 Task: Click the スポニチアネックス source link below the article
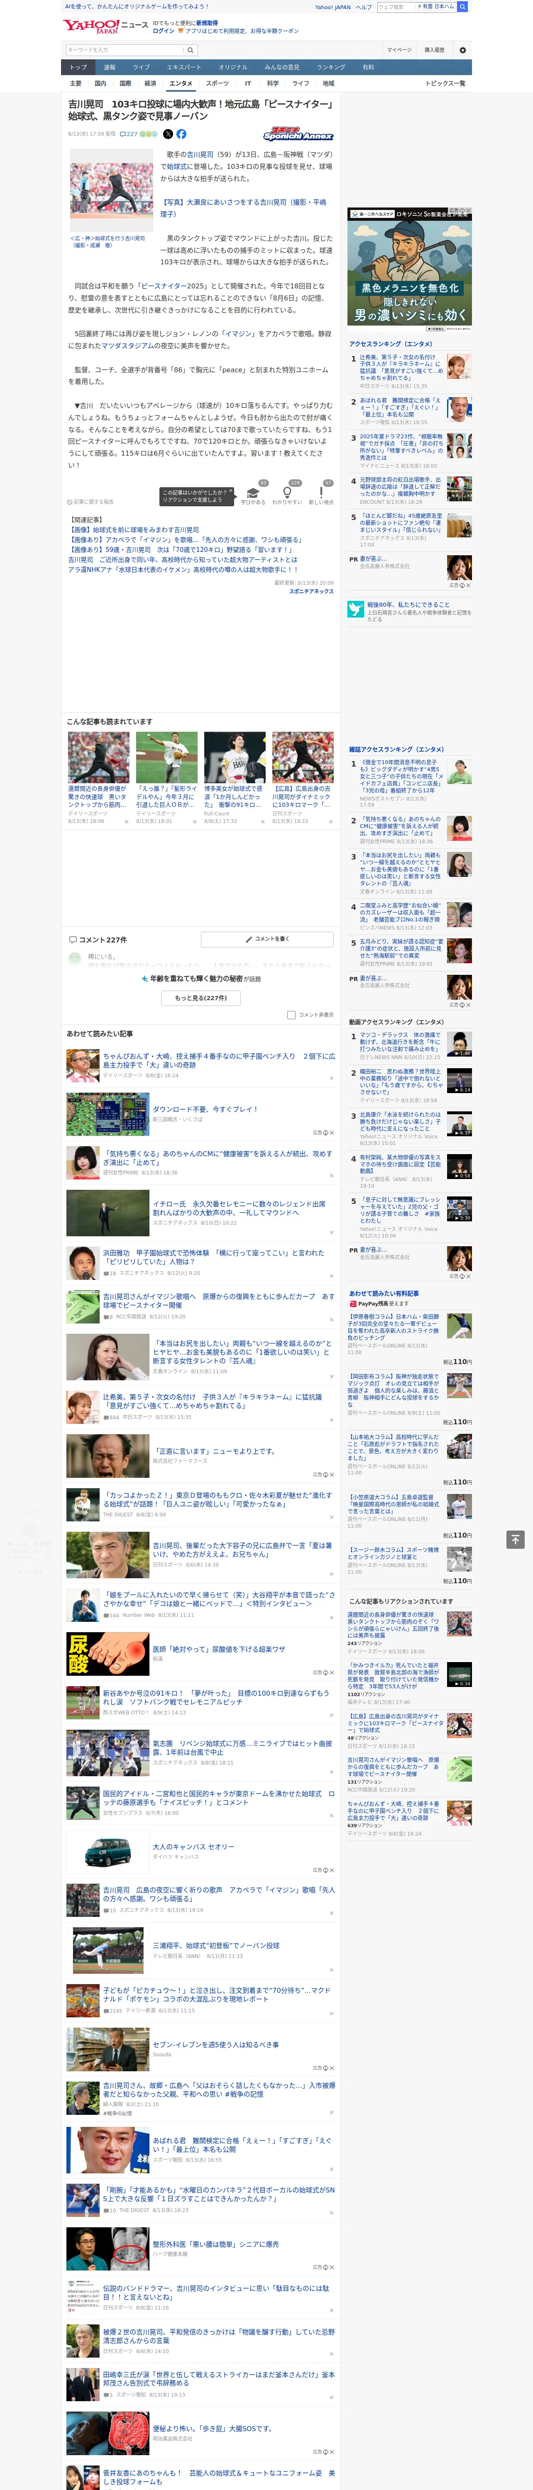(311, 591)
